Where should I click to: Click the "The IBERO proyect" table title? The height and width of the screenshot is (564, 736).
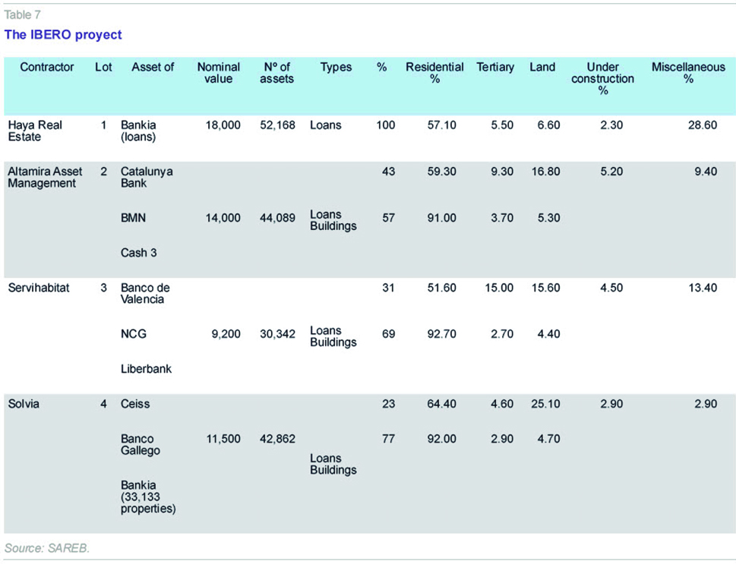(63, 35)
